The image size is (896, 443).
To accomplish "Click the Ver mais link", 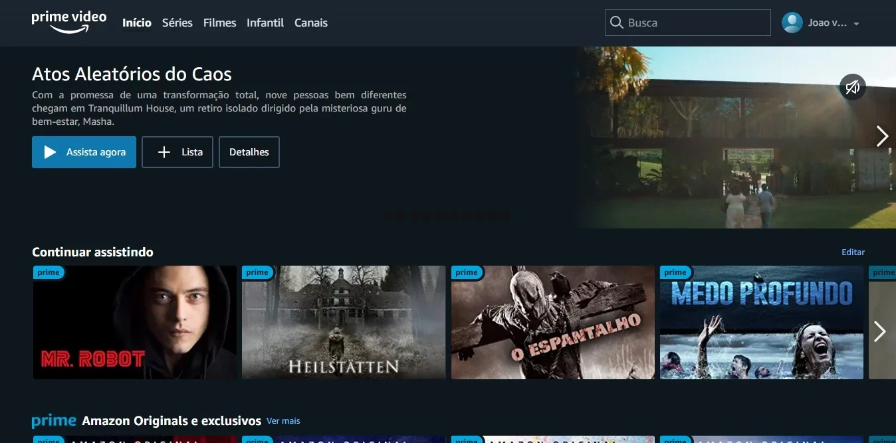I will click(x=283, y=420).
